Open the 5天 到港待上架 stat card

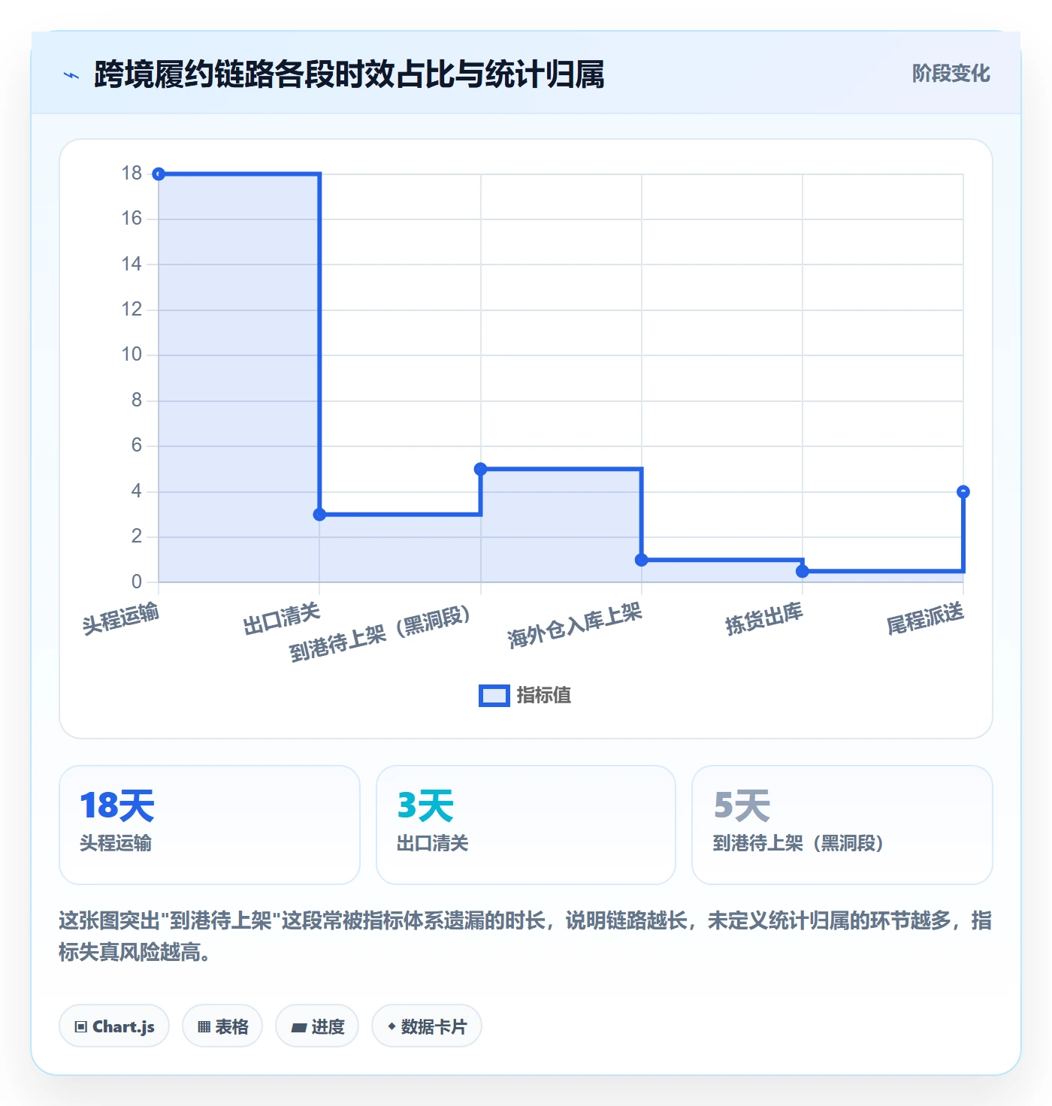pos(842,825)
